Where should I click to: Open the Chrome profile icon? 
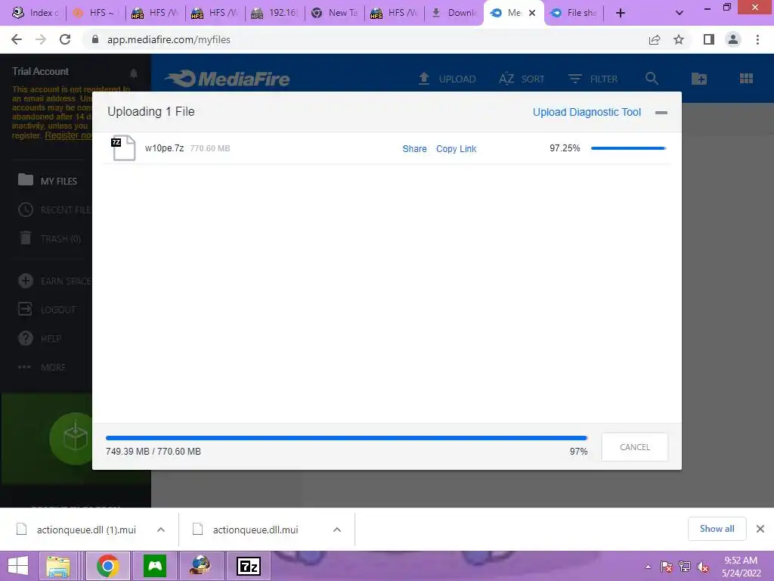tap(733, 39)
